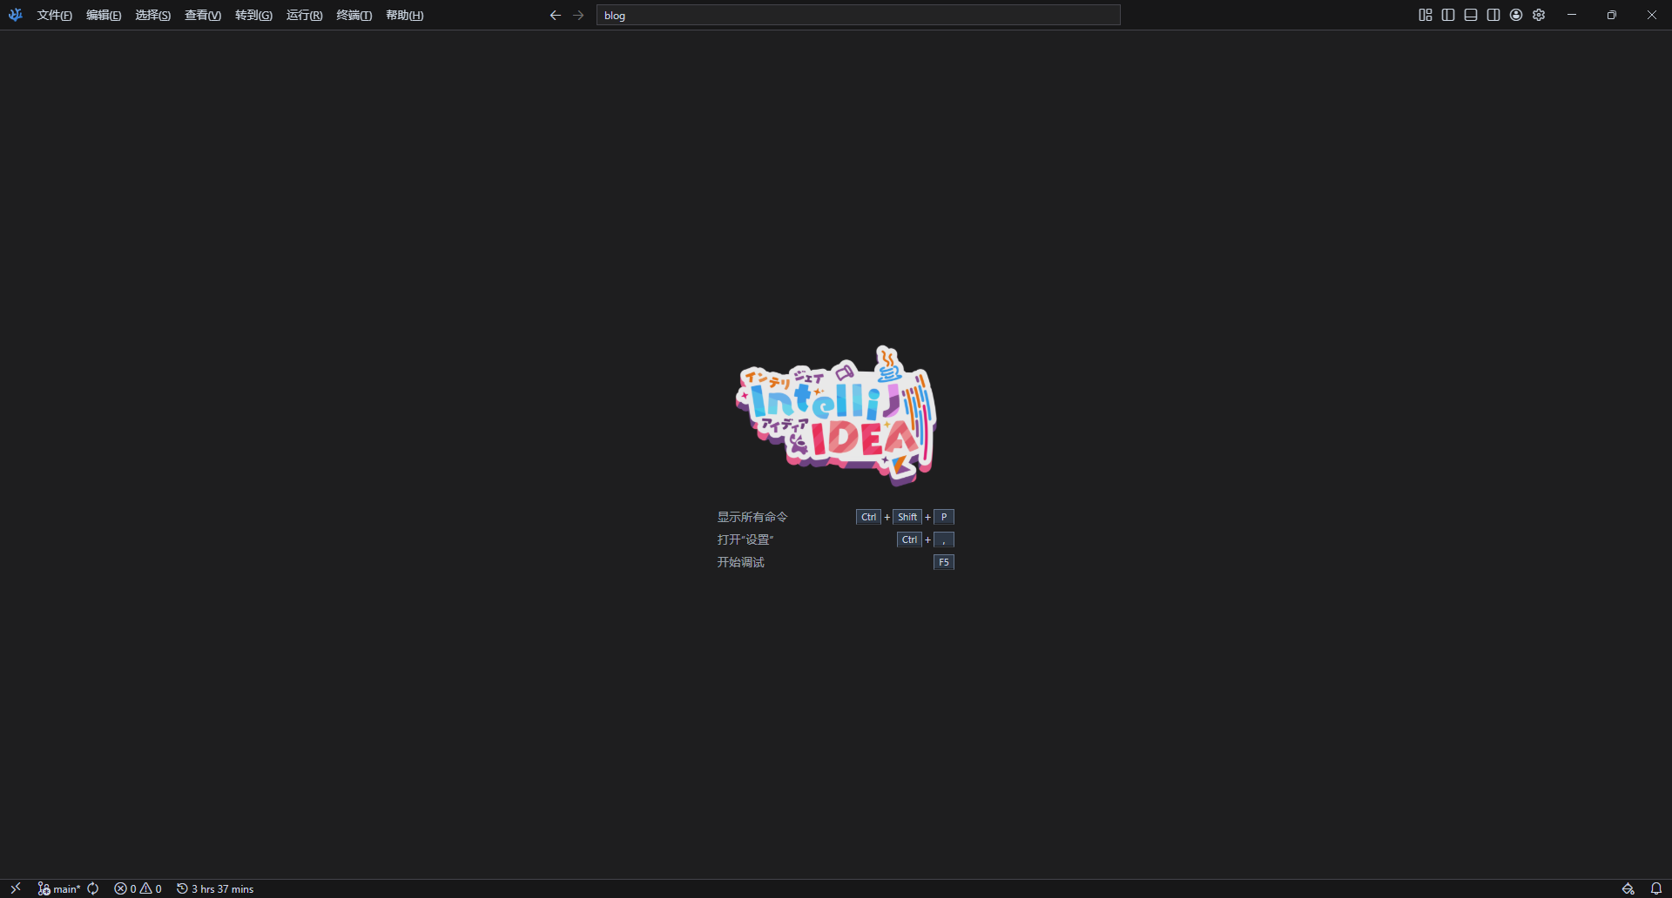Open the customize layout icon

(1426, 15)
